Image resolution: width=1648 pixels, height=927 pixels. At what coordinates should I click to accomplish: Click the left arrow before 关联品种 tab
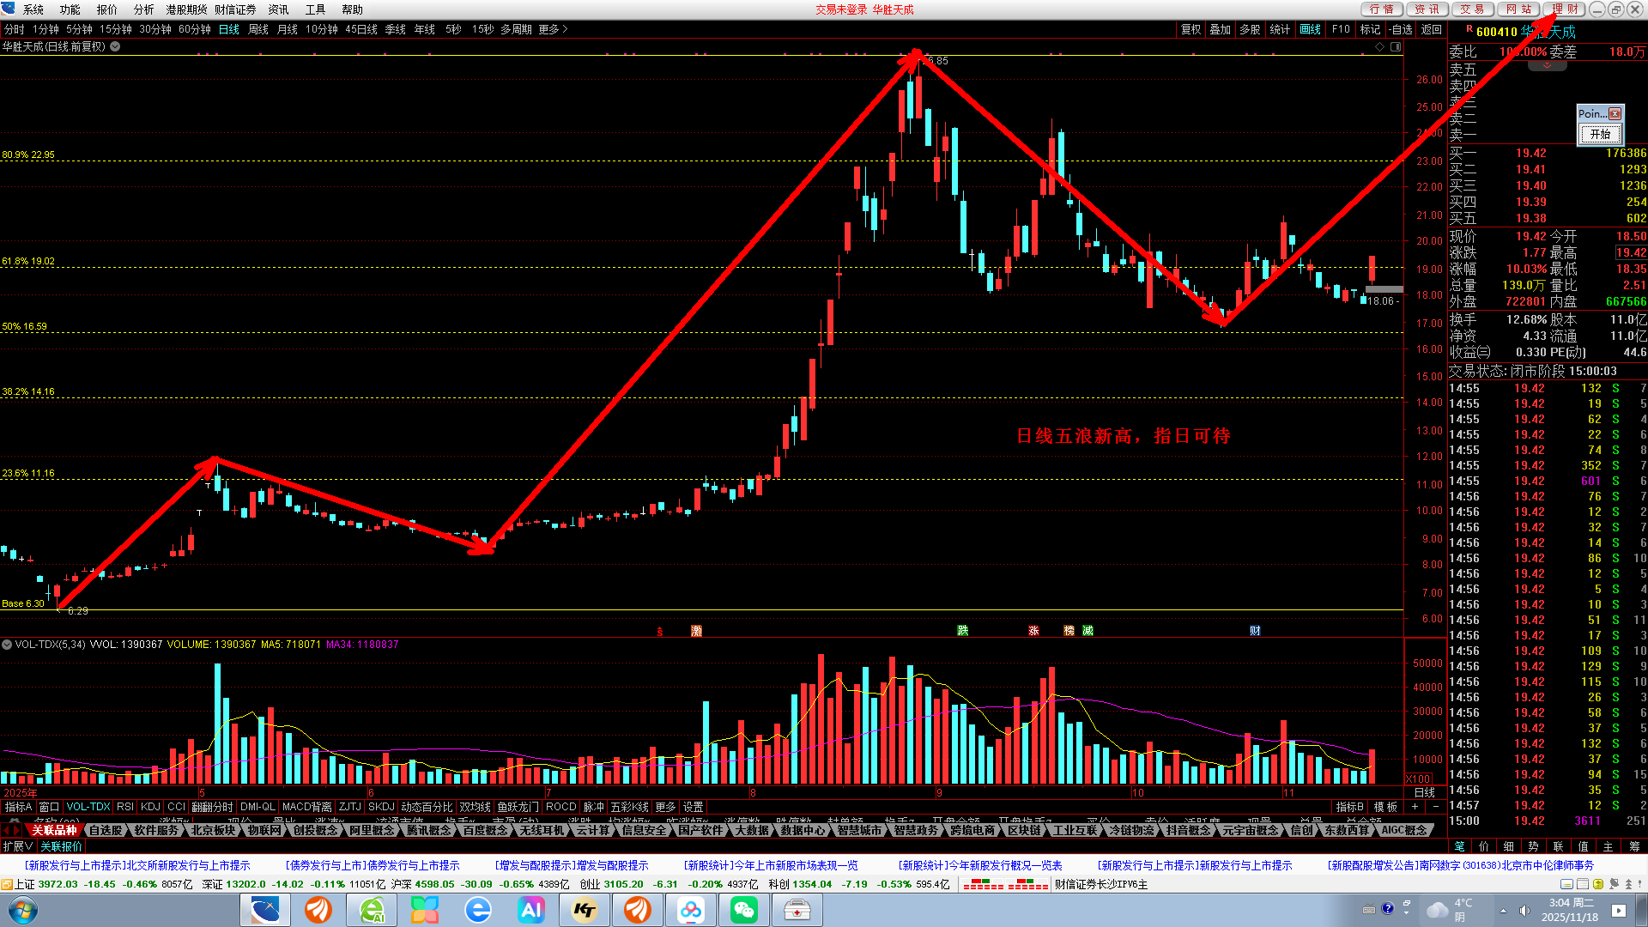click(5, 830)
